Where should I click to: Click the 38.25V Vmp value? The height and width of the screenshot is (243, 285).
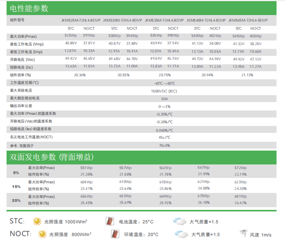click(256, 44)
